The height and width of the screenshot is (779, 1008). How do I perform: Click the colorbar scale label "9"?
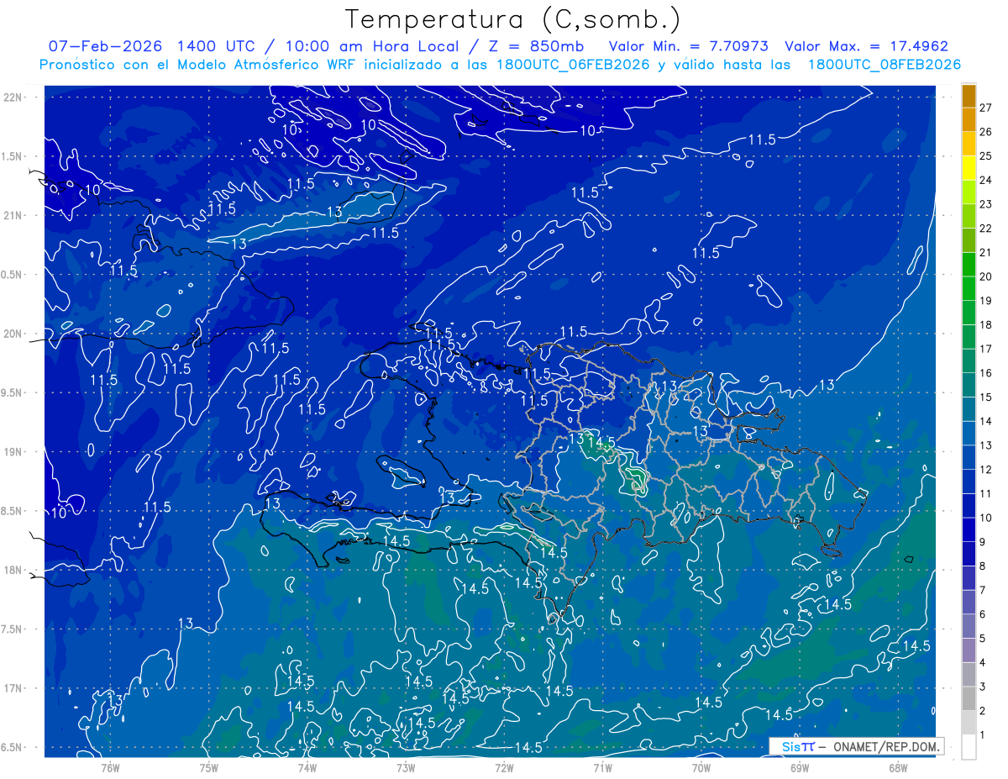pyautogui.click(x=983, y=542)
